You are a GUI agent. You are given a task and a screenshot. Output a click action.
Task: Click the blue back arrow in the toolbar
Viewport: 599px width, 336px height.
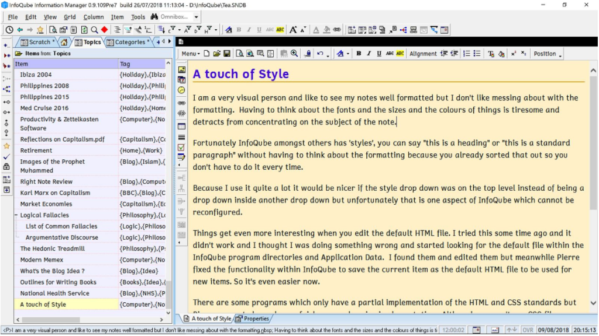20,30
